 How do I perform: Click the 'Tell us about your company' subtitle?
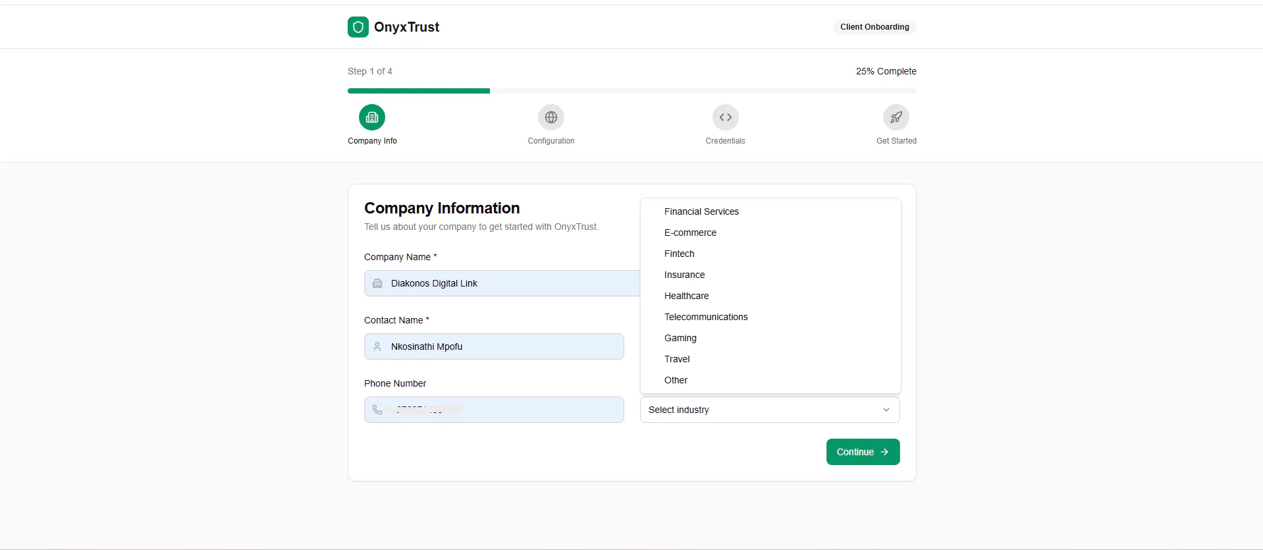(481, 227)
